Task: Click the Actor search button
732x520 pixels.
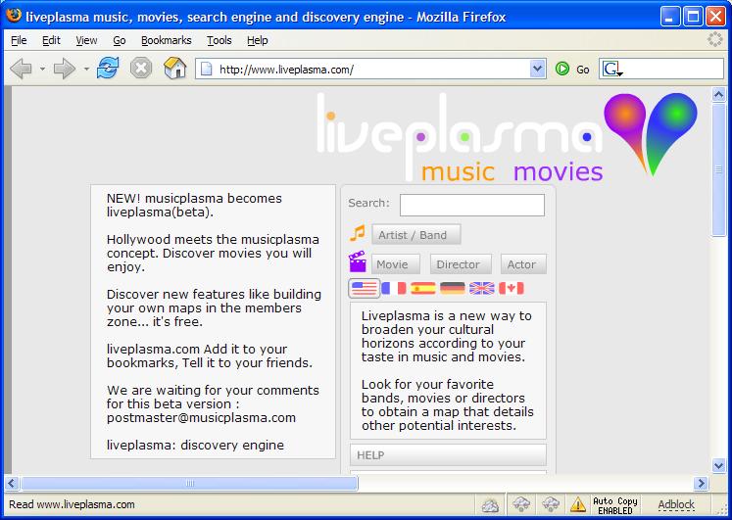Action: (523, 264)
